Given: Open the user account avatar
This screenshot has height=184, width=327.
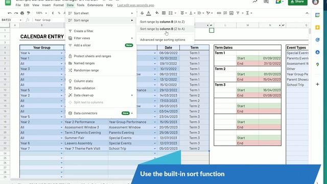Looking at the screenshot, I should [x=315, y=2].
